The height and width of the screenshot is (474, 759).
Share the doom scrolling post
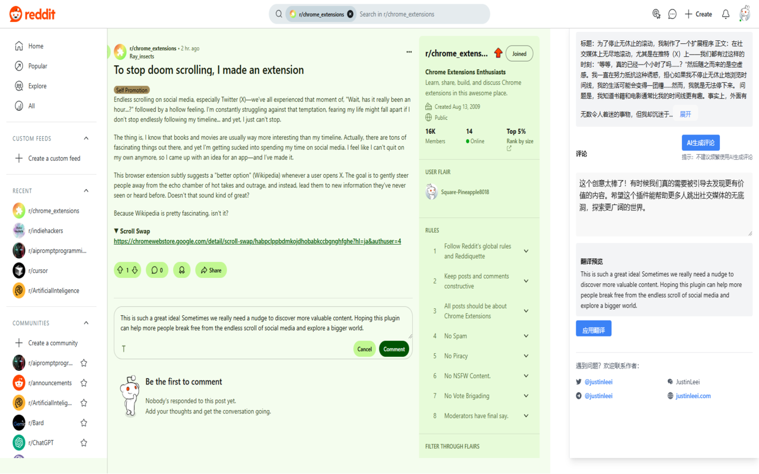[x=211, y=270]
